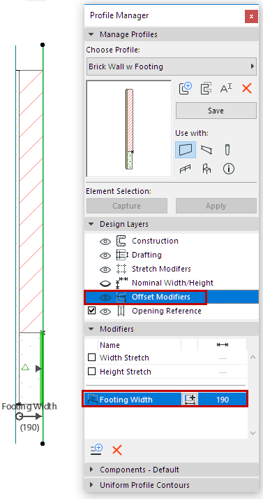The height and width of the screenshot is (499, 263).
Task: Click the Apply button
Action: pyautogui.click(x=216, y=206)
